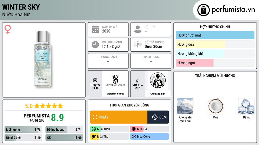Viewport: 259px width, 145px height.
Task: Open the Không khí miền núi note image
Action: (x=185, y=106)
